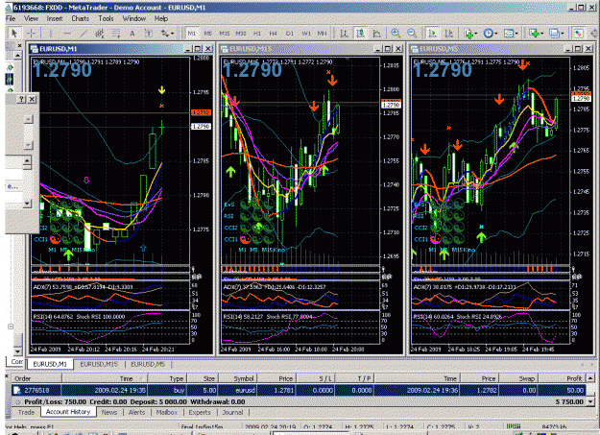
Task: Close the small left panel with its X
Action: point(33,99)
